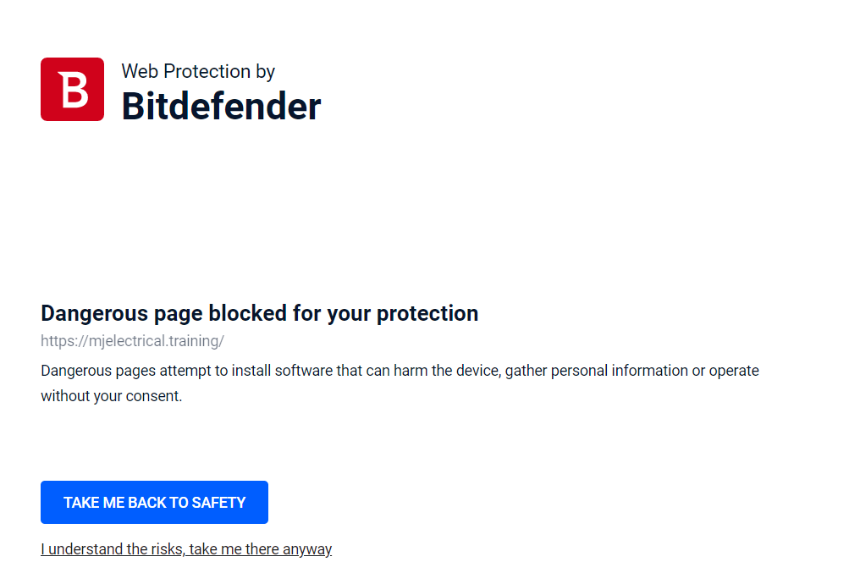Click 'I understand the risks' link text

pos(112,549)
